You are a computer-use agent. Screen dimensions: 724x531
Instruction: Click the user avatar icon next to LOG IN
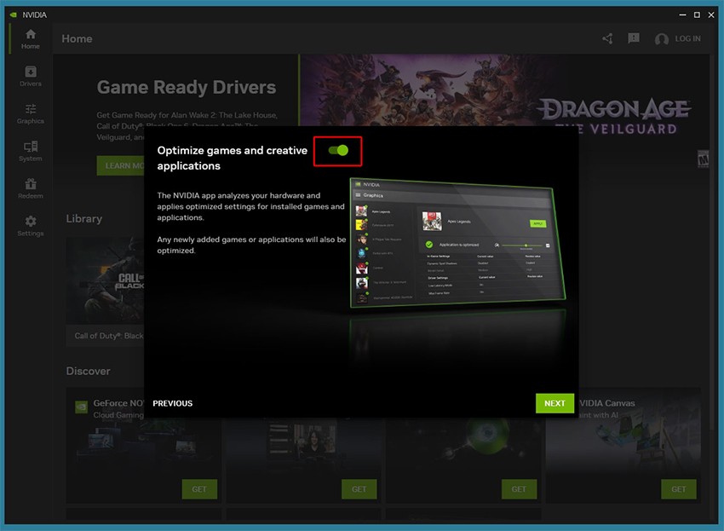coord(661,39)
